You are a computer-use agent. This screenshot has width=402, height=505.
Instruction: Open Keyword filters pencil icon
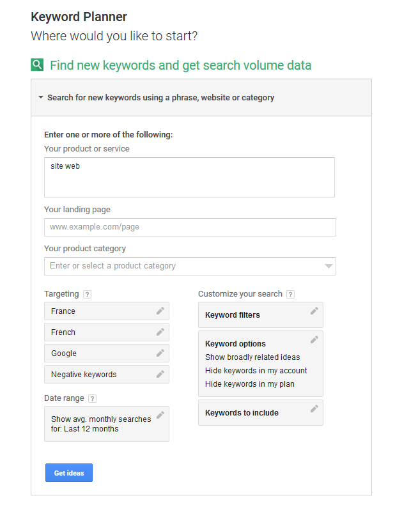click(x=314, y=311)
